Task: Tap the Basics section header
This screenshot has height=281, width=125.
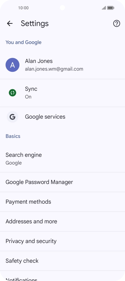Action: 13,136
